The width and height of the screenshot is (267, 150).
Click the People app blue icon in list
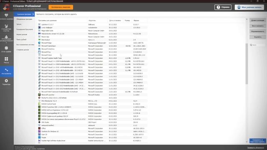39,137
